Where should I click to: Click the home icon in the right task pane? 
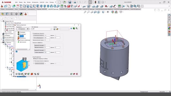click(x=169, y=15)
